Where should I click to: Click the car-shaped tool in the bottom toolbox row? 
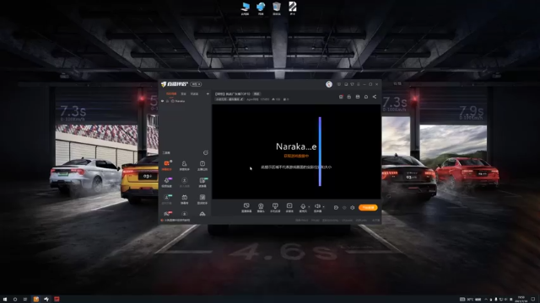pos(202,214)
